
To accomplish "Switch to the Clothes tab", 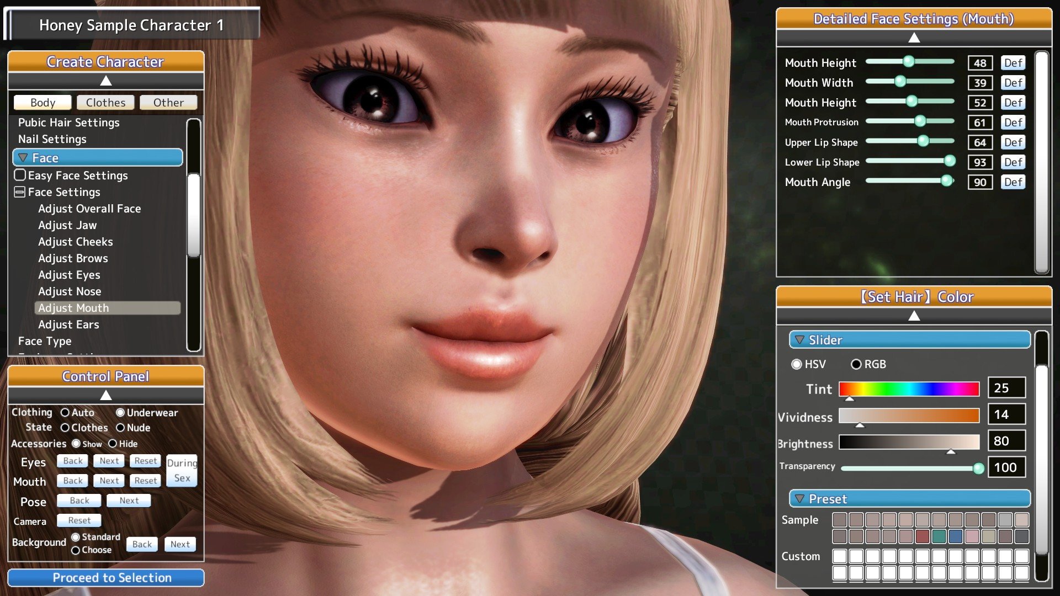I will [105, 103].
